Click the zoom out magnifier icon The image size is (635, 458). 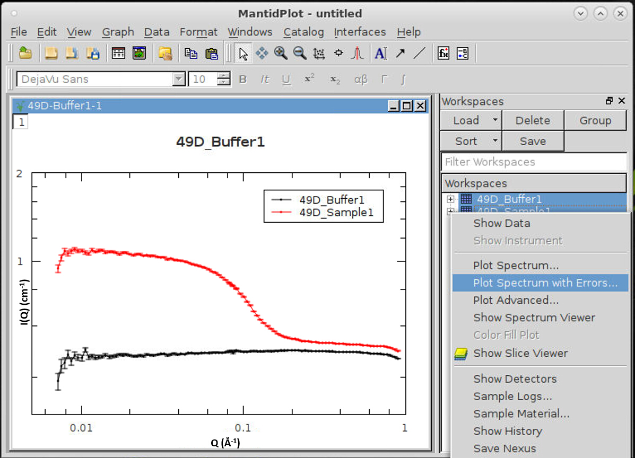click(x=300, y=53)
